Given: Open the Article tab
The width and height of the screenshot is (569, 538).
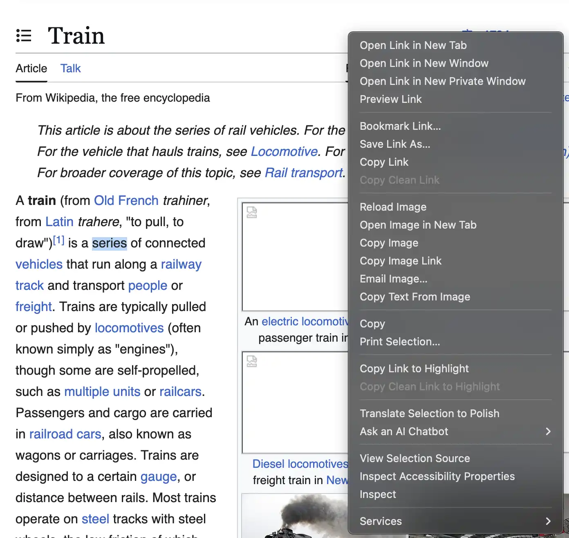Looking at the screenshot, I should pyautogui.click(x=31, y=69).
